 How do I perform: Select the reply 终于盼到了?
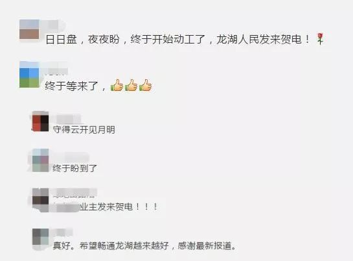click(74, 168)
